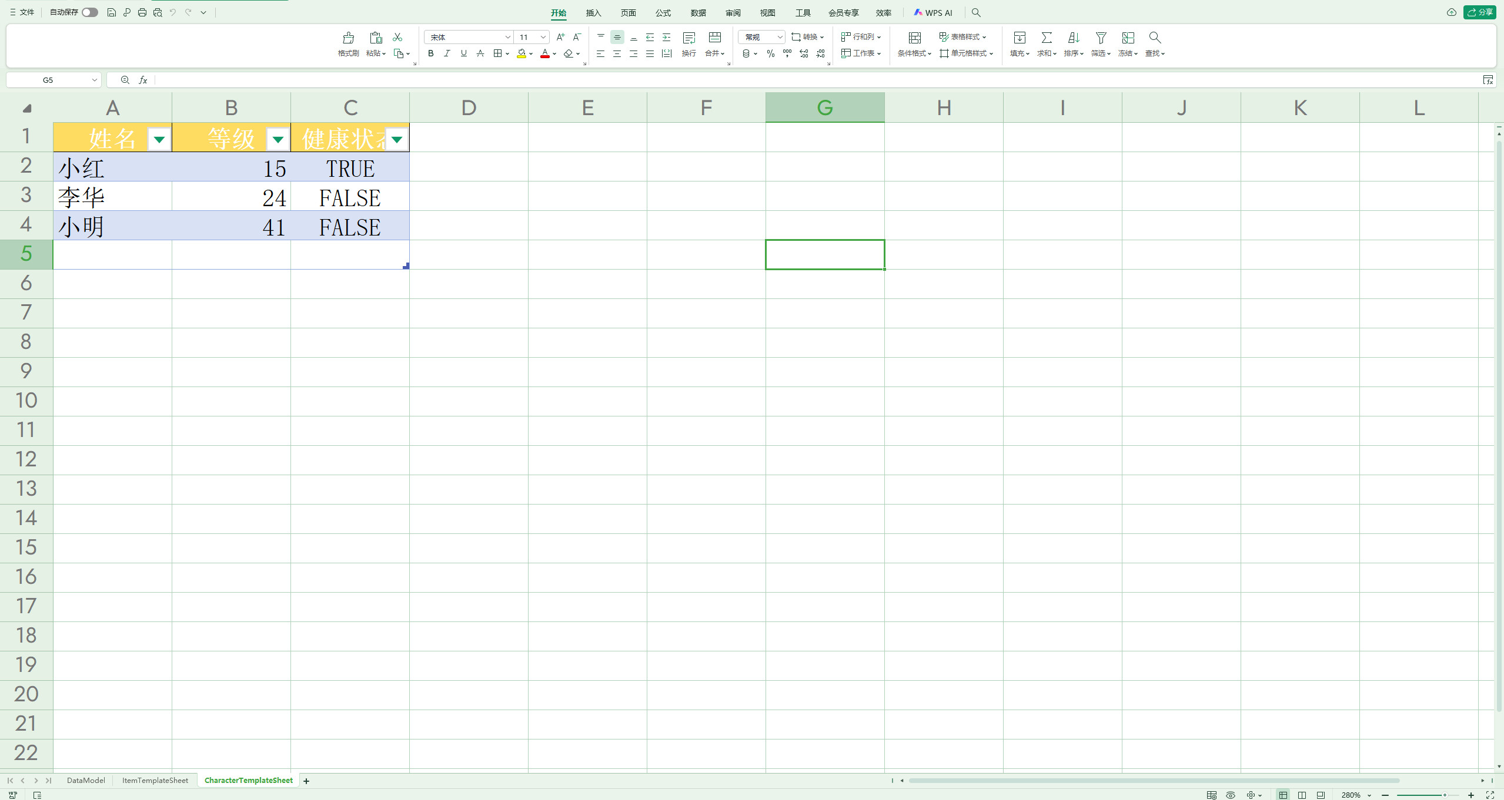Switch to the 数据 ribbon tab

(697, 12)
